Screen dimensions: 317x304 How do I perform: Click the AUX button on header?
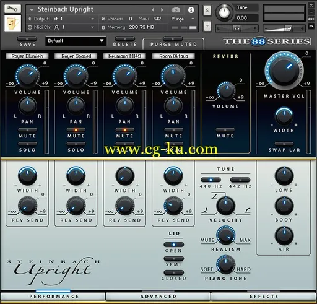click(311, 19)
